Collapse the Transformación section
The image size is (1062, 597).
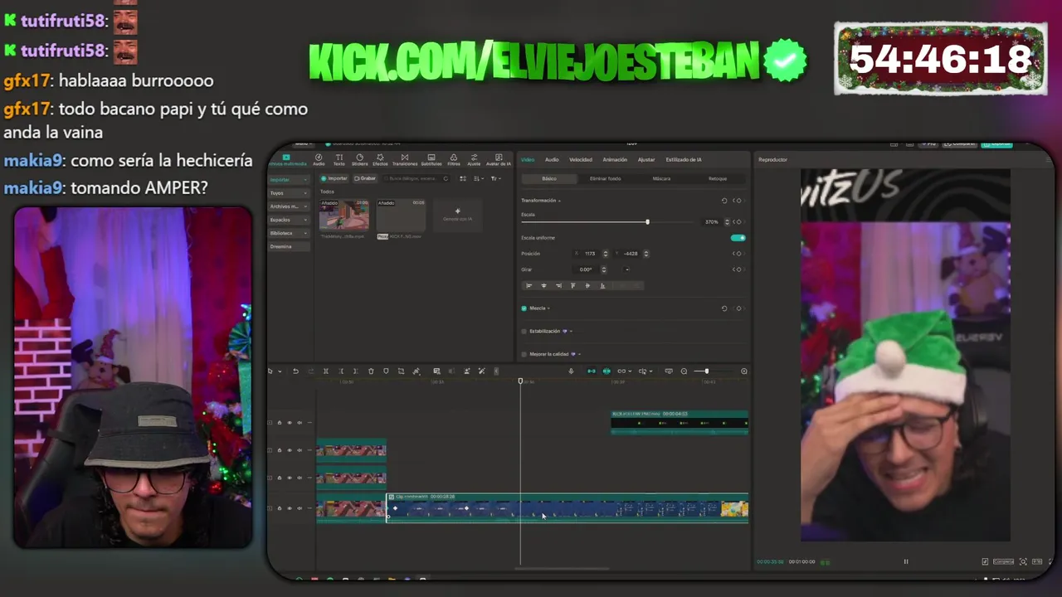tap(559, 201)
